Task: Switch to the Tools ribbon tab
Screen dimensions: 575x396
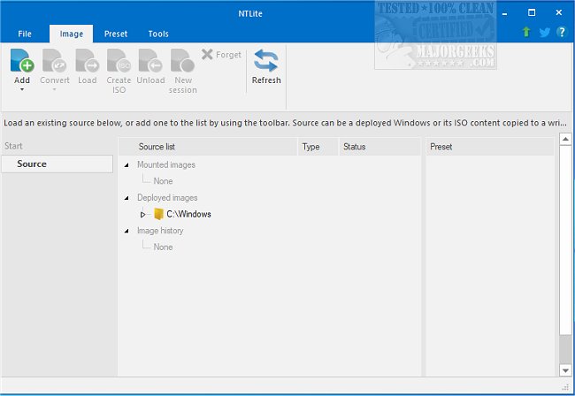Action: pos(158,34)
